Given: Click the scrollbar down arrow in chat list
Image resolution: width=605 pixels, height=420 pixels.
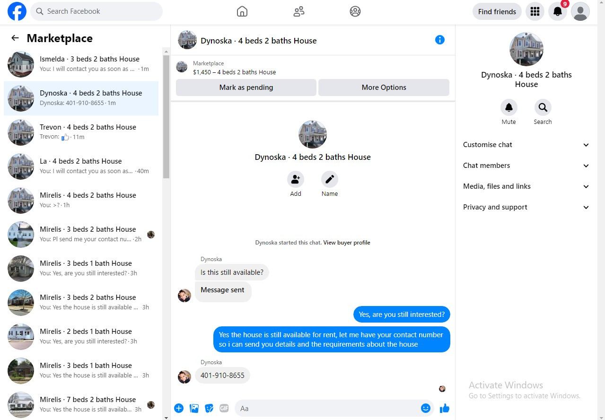Looking at the screenshot, I should (166, 417).
